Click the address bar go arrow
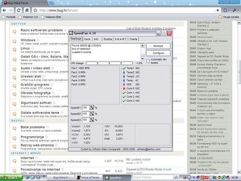The width and height of the screenshot is (241, 181). (218, 11)
